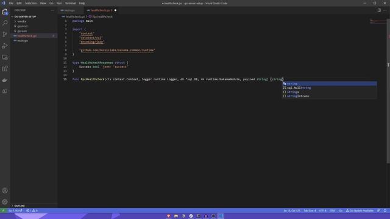The height and width of the screenshot is (219, 390).
Task: Select healthcheck.go in the Explorer tree
Action: (x=27, y=36)
